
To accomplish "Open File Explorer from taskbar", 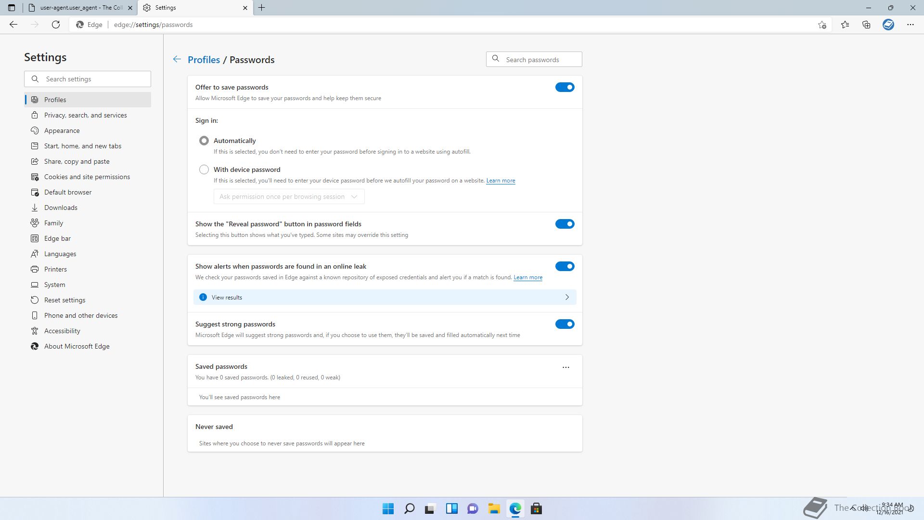I will [494, 508].
